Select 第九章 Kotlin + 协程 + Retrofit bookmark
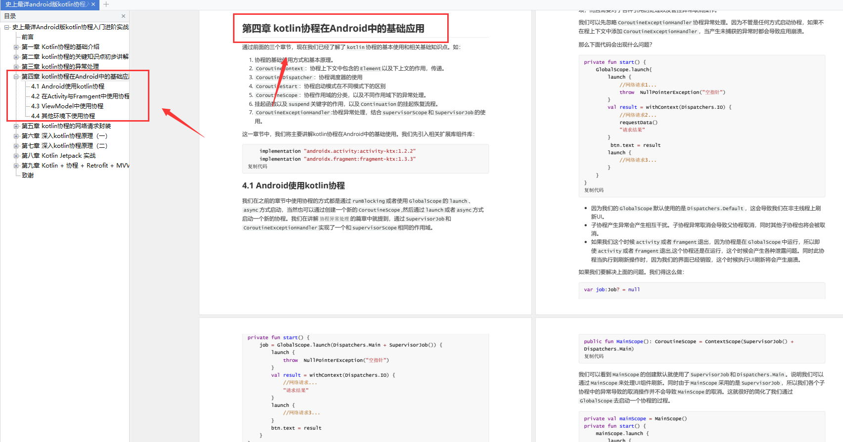843x442 pixels. point(75,166)
